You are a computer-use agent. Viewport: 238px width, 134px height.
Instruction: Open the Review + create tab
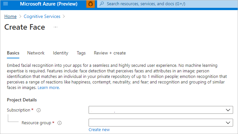(x=110, y=53)
